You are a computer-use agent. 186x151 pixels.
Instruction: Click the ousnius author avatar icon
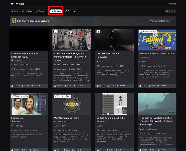pyautogui.click(x=98, y=121)
